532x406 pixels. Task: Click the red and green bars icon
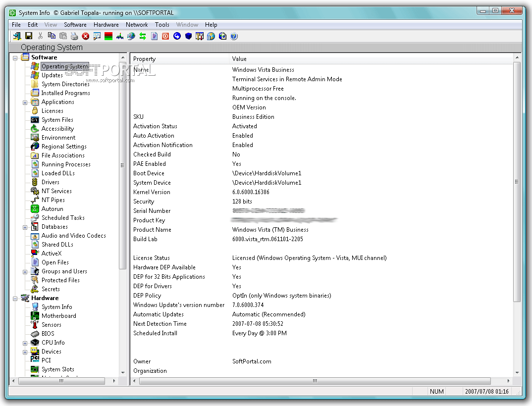pos(108,36)
